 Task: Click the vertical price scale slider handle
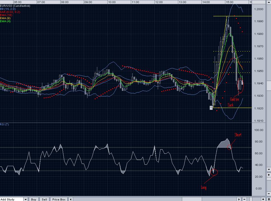268,86
